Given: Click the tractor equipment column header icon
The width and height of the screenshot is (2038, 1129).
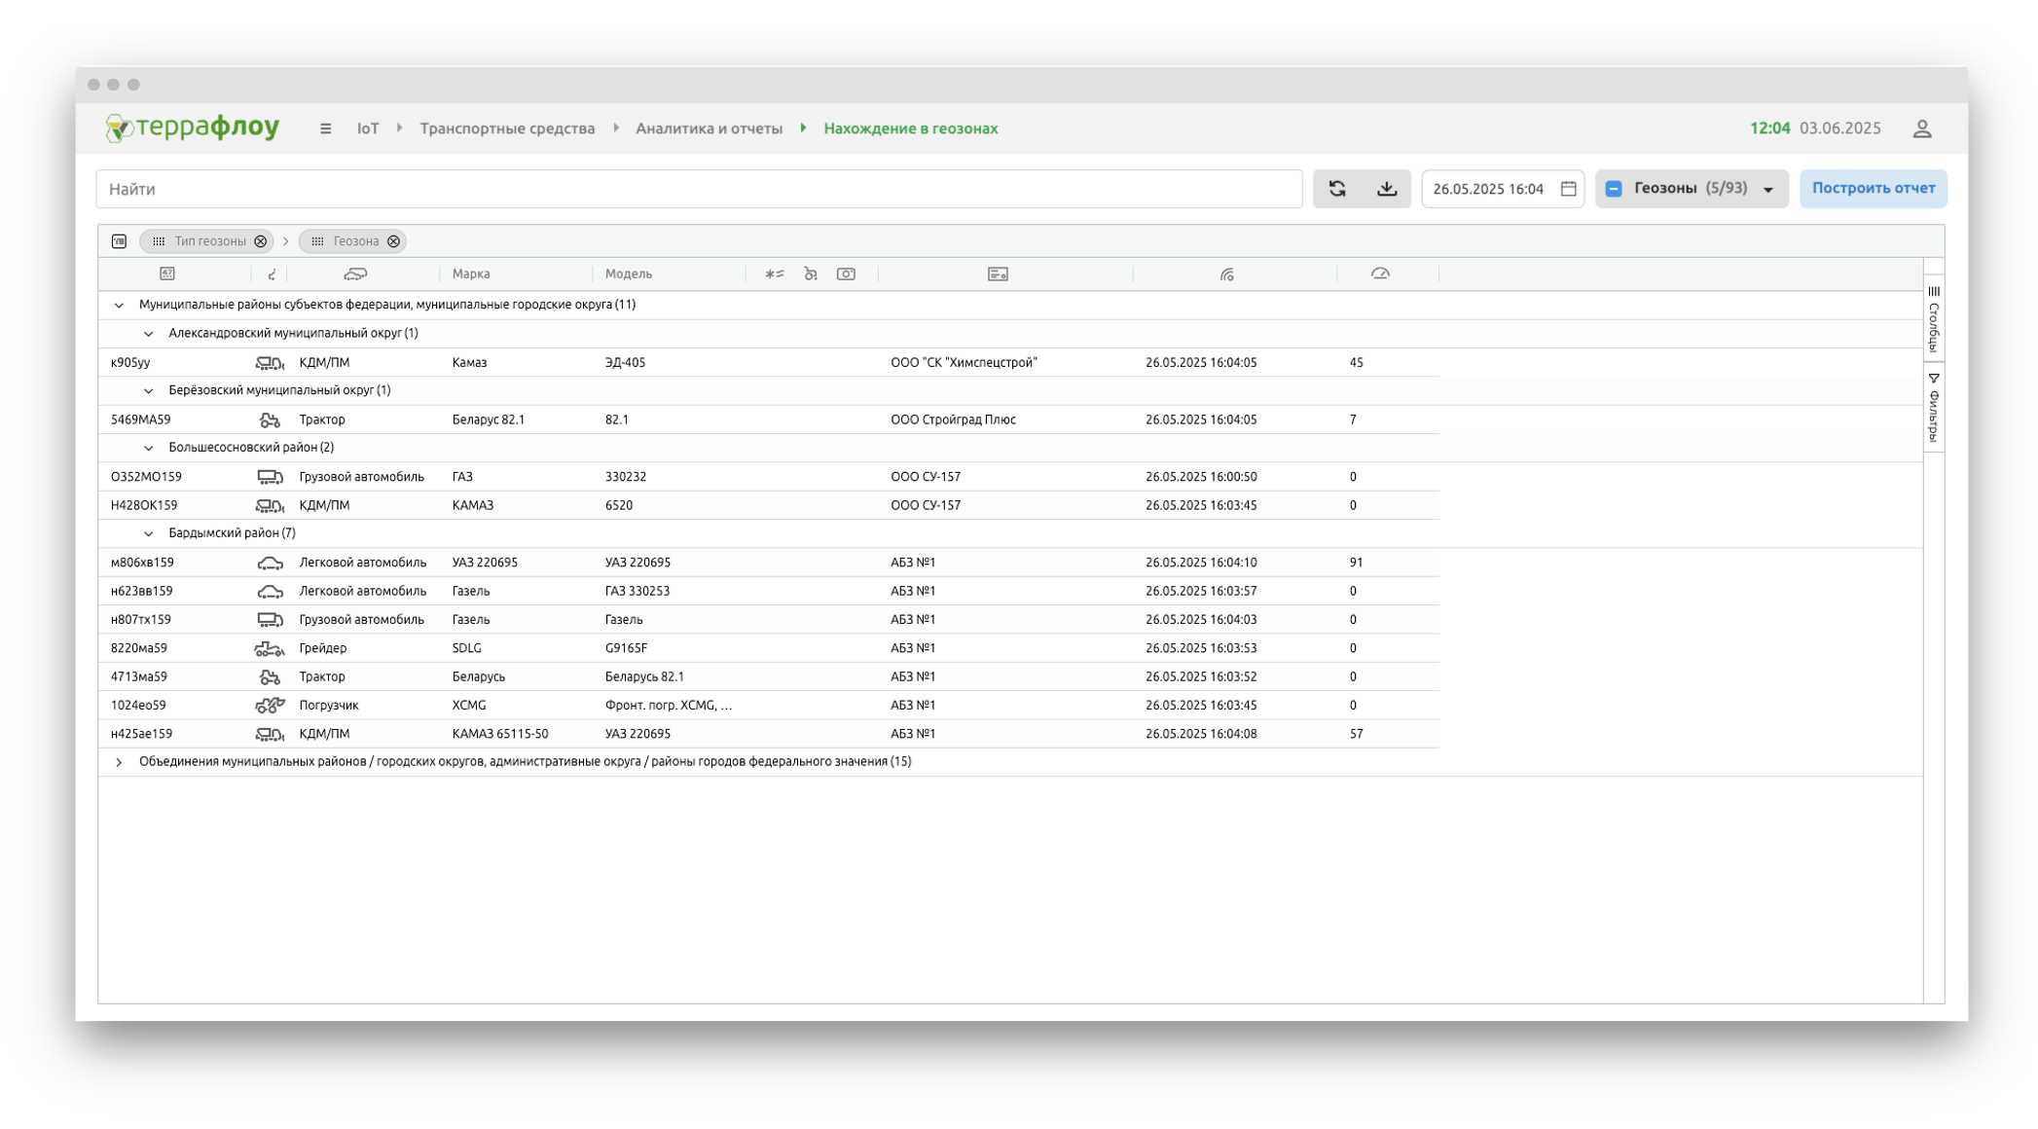Looking at the screenshot, I should point(810,274).
